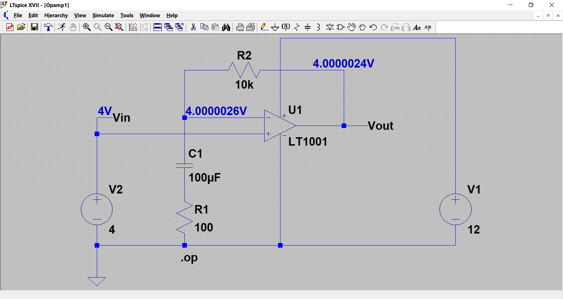Viewport: 563px width, 299px height.
Task: Open the Tools menu
Action: click(127, 15)
